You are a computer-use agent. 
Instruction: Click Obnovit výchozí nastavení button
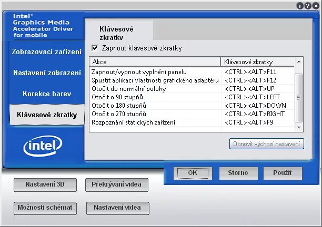point(267,144)
